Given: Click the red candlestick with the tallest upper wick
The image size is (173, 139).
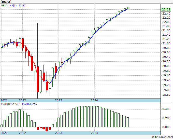Looking at the screenshot, I should [x=38, y=79].
